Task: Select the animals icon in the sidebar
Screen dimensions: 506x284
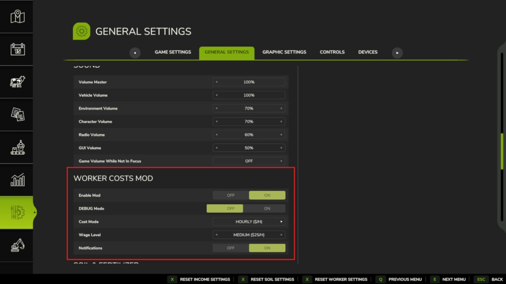Action: click(x=17, y=82)
